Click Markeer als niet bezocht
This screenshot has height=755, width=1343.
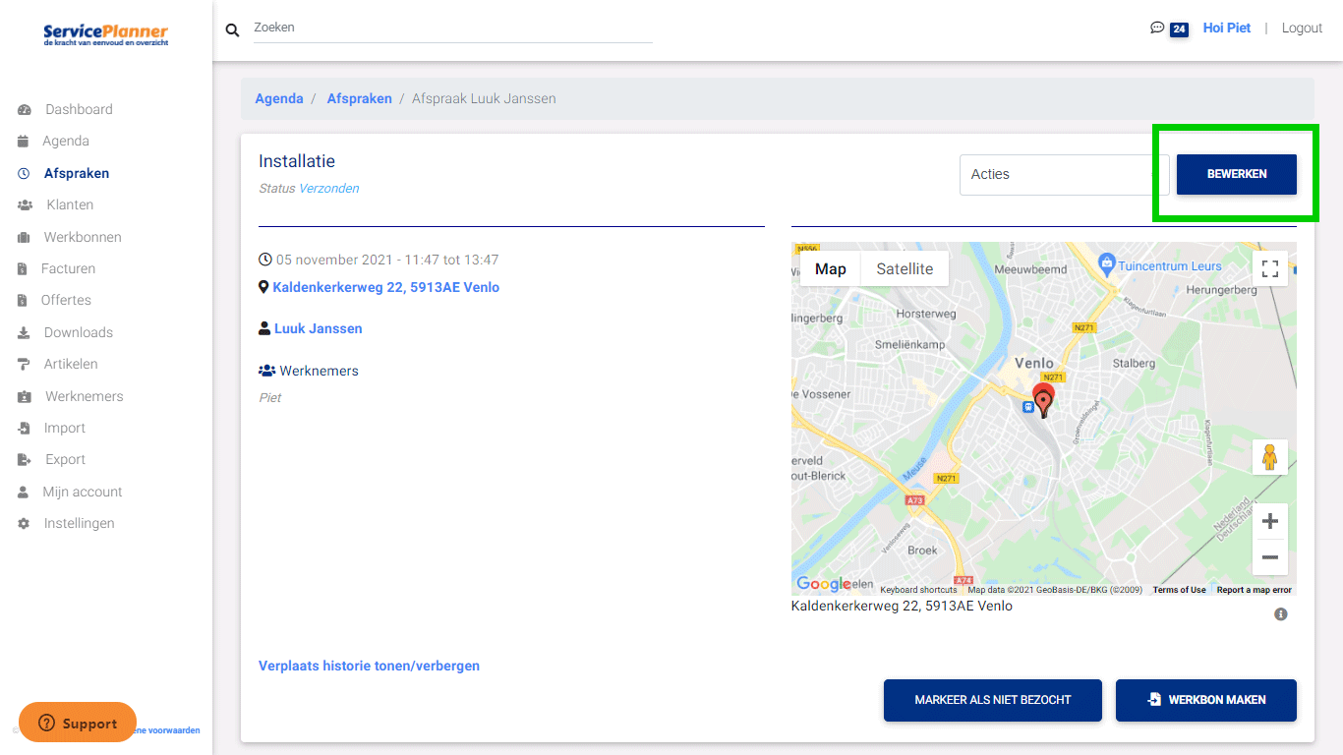(x=992, y=700)
